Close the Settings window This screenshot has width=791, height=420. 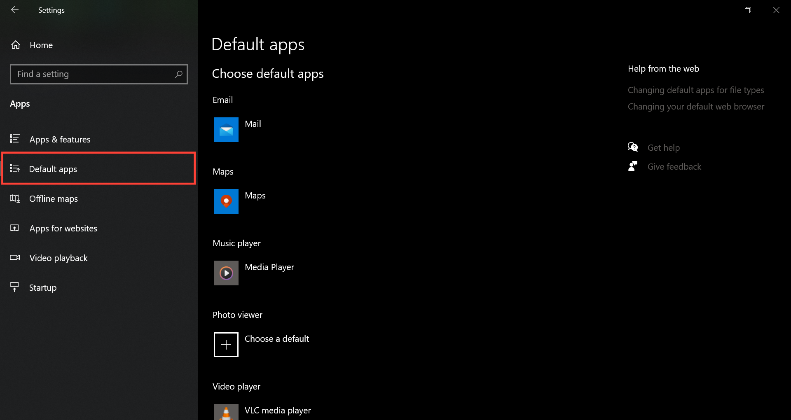[x=777, y=10]
